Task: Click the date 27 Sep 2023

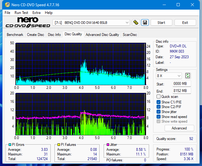Action: click(x=179, y=57)
